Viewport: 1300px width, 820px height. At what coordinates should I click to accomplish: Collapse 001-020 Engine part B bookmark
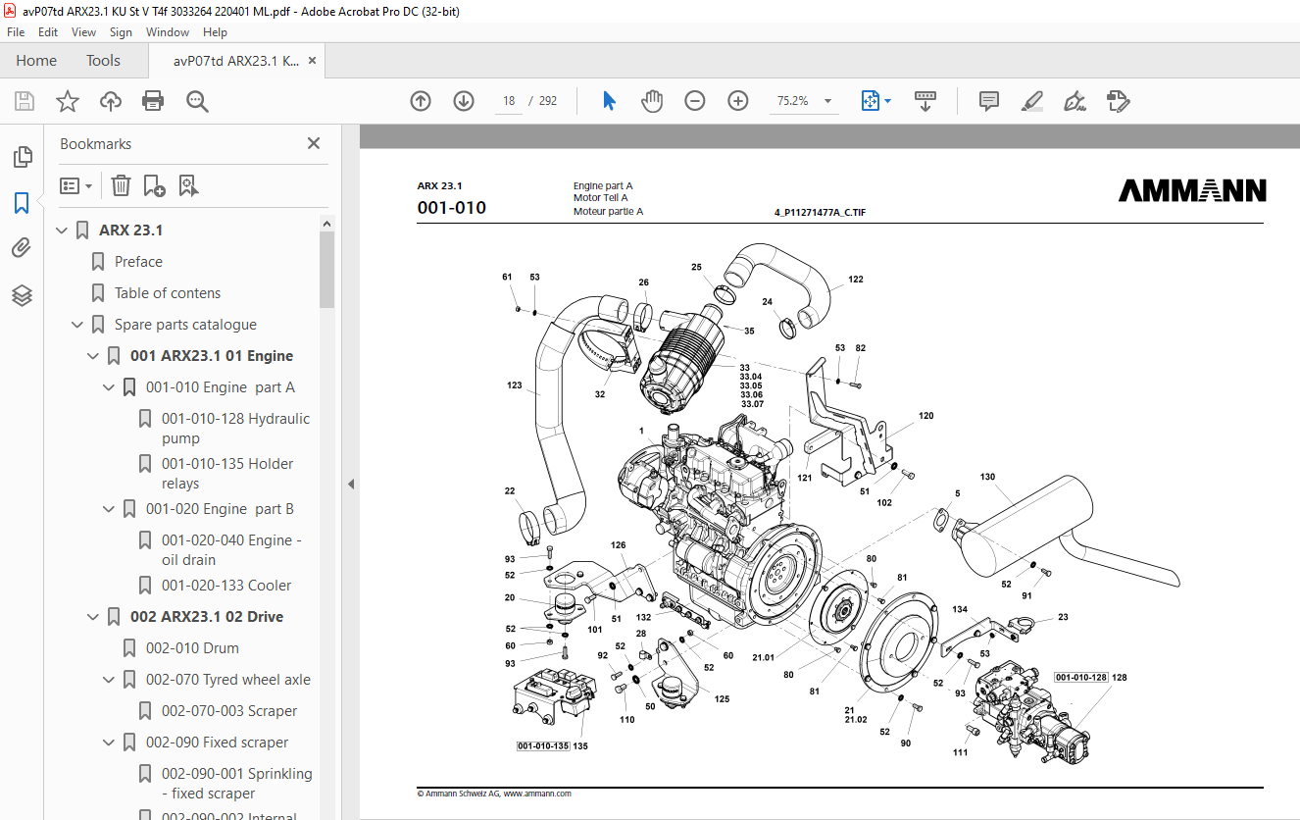tap(109, 509)
